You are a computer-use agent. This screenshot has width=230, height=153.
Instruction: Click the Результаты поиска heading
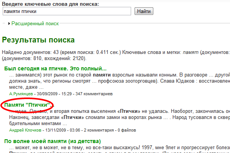coord(38,40)
